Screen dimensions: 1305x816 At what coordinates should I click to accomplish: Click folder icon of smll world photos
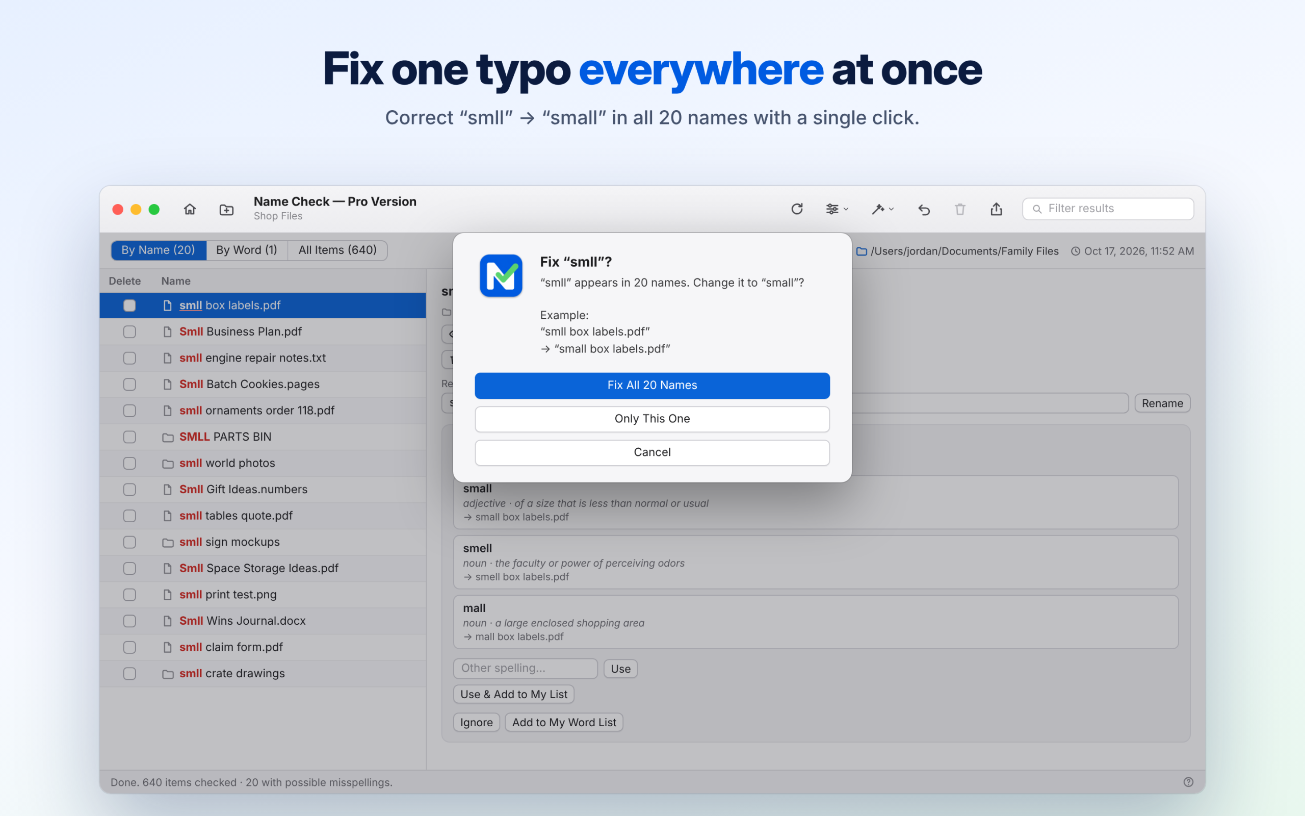click(168, 464)
